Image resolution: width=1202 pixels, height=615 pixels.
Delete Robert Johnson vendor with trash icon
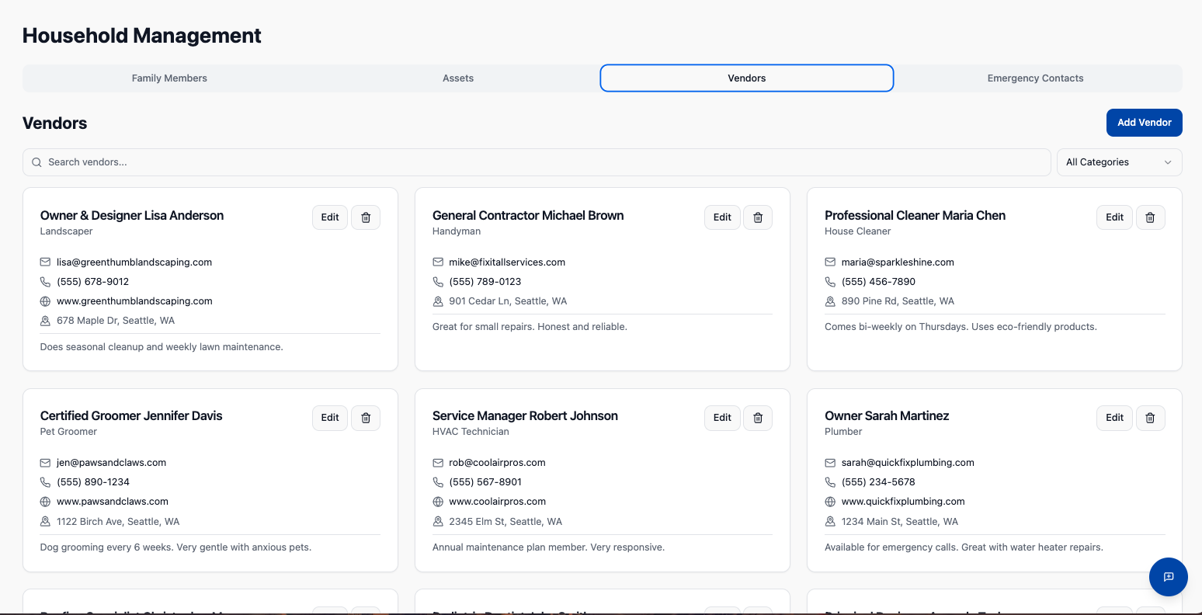[758, 418]
